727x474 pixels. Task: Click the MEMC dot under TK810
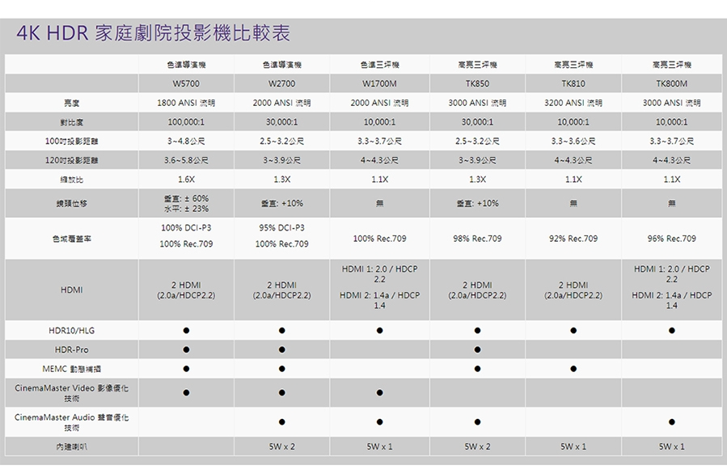[573, 369]
